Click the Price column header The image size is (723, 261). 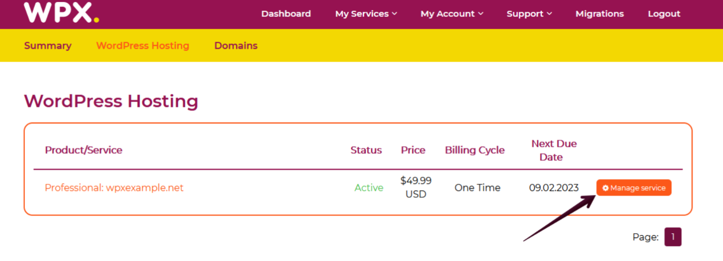click(x=413, y=150)
